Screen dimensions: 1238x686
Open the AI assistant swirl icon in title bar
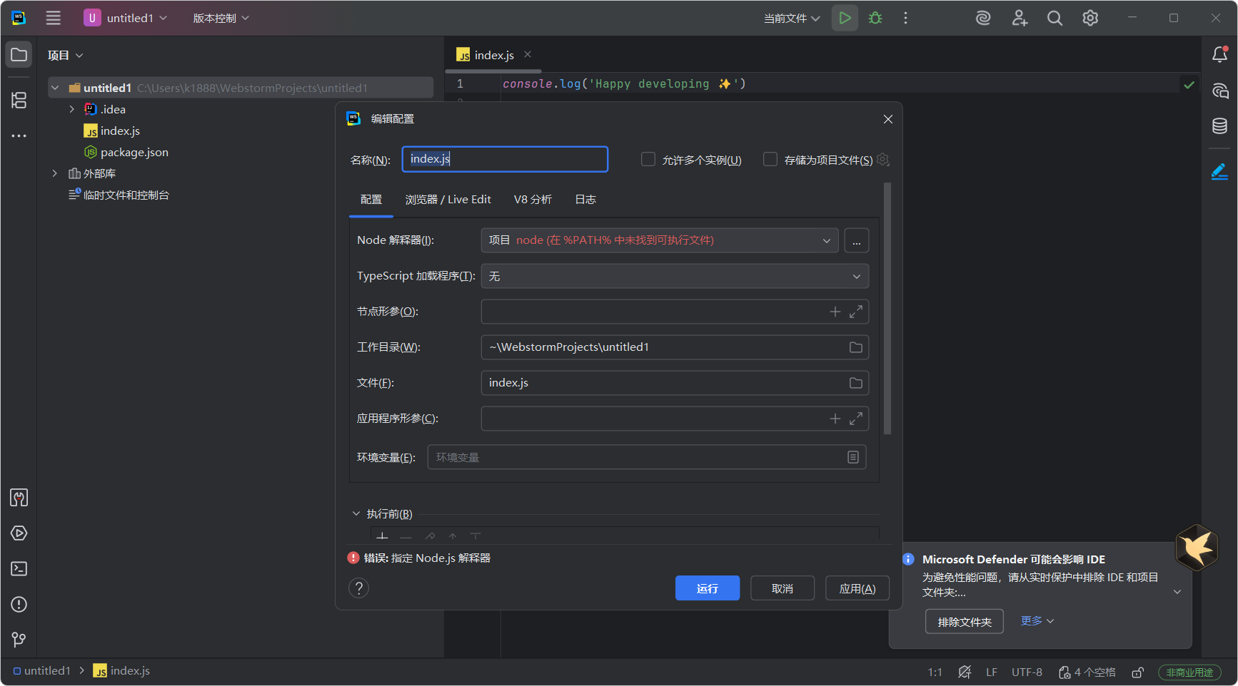(983, 18)
